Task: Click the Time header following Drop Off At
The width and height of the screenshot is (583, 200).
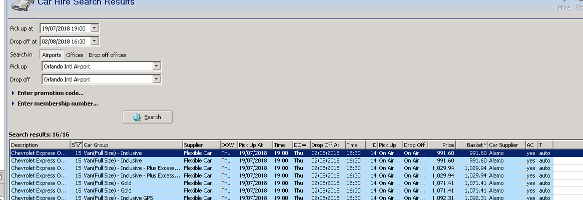Action: [x=355, y=145]
